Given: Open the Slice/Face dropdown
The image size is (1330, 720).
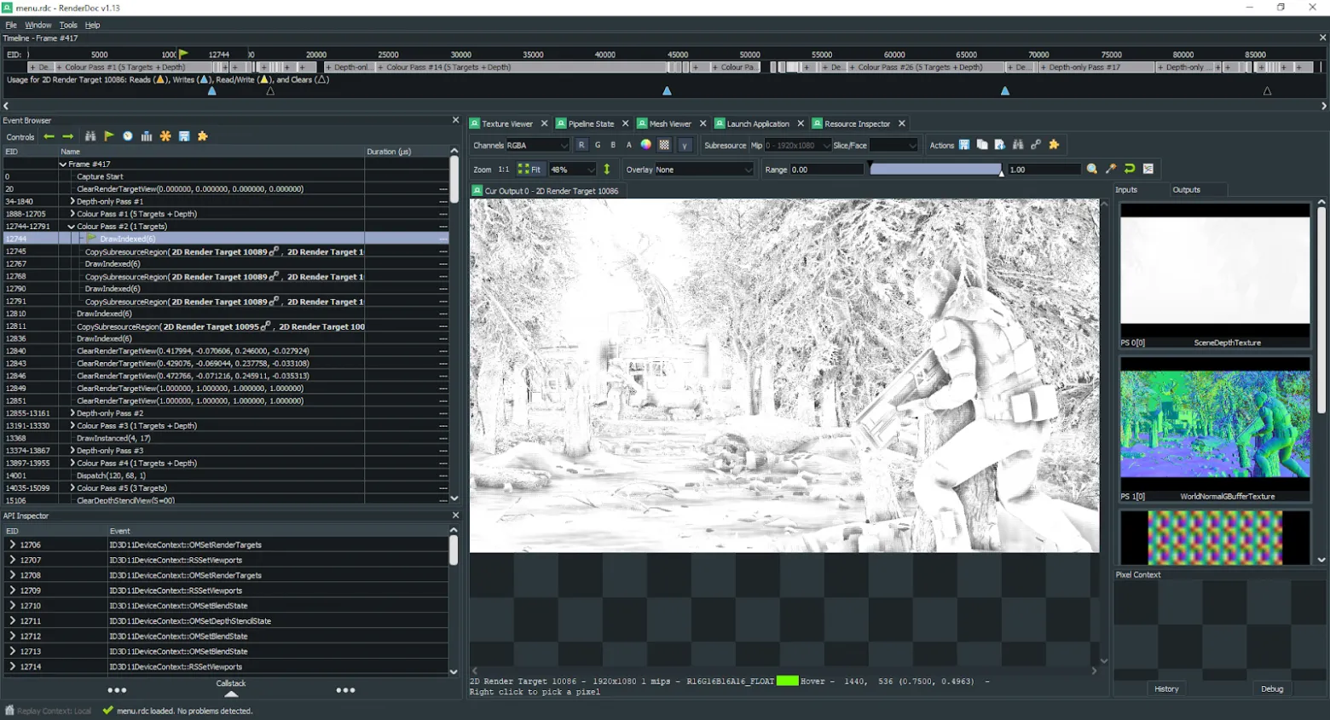Looking at the screenshot, I should 893,145.
